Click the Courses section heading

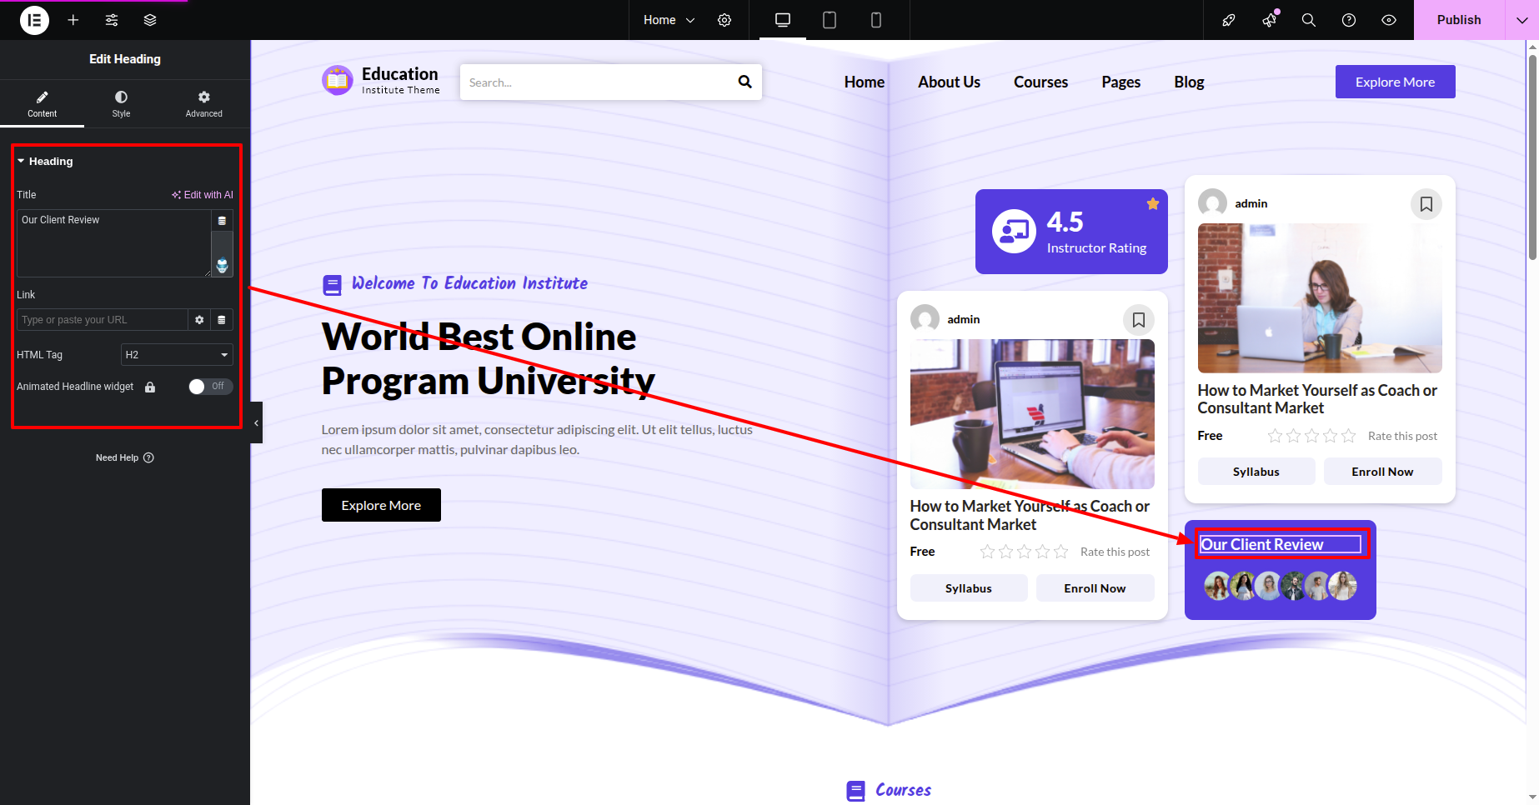point(903,790)
